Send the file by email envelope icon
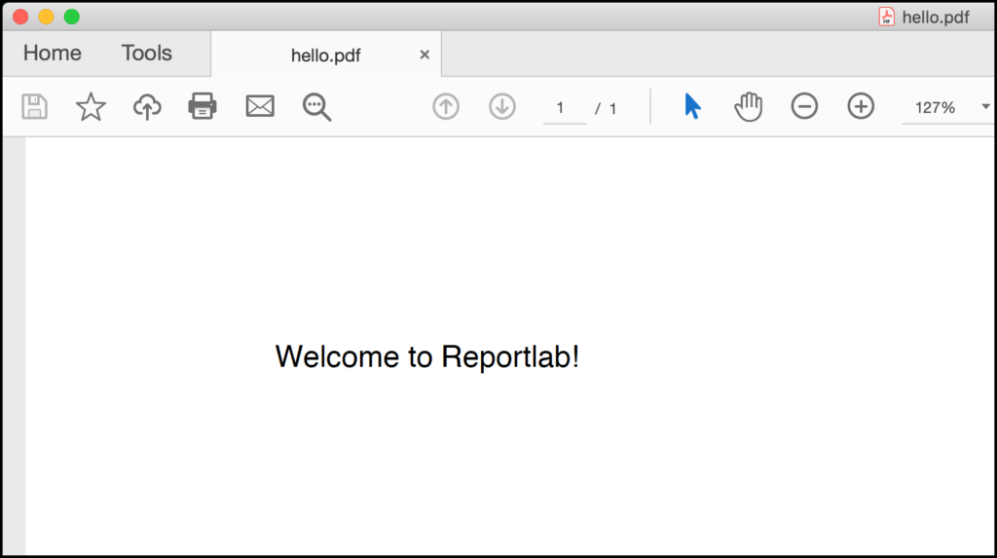997x558 pixels. 260,106
